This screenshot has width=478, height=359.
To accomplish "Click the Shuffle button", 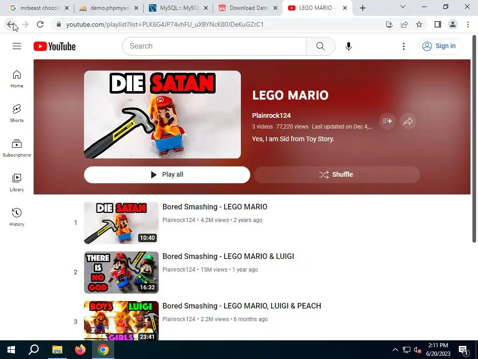I will 337,175.
